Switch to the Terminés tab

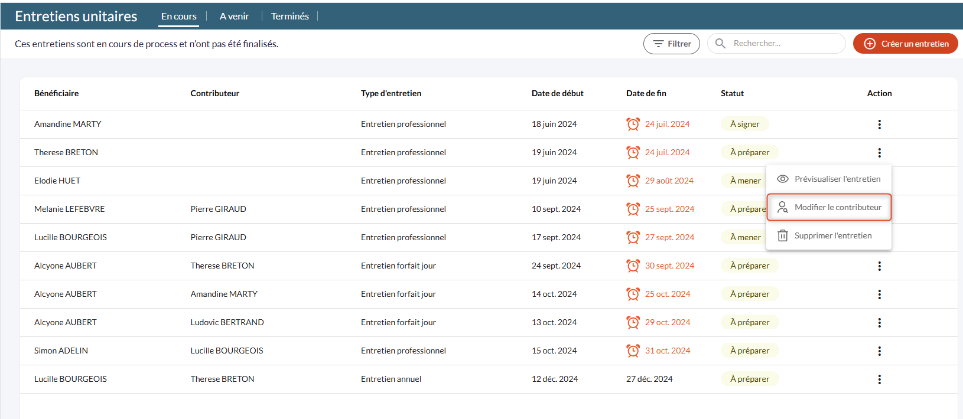point(289,17)
